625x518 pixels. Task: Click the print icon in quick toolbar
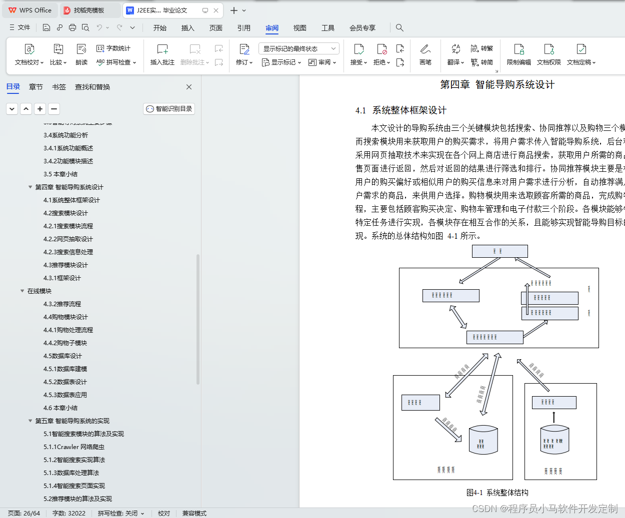coord(72,27)
